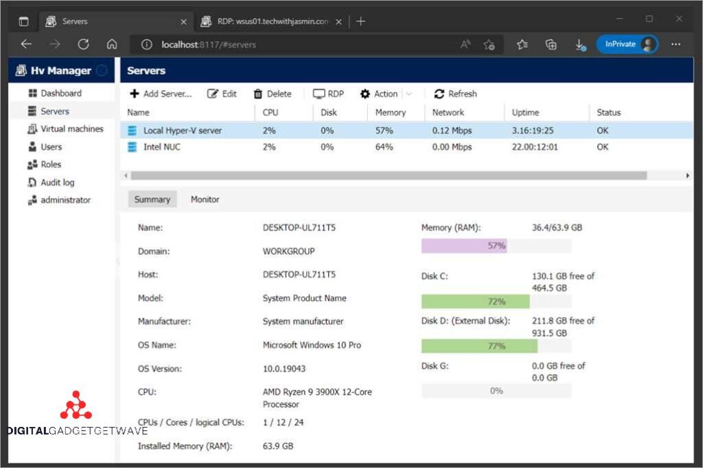
Task: Open the administrator account menu
Action: 65,200
